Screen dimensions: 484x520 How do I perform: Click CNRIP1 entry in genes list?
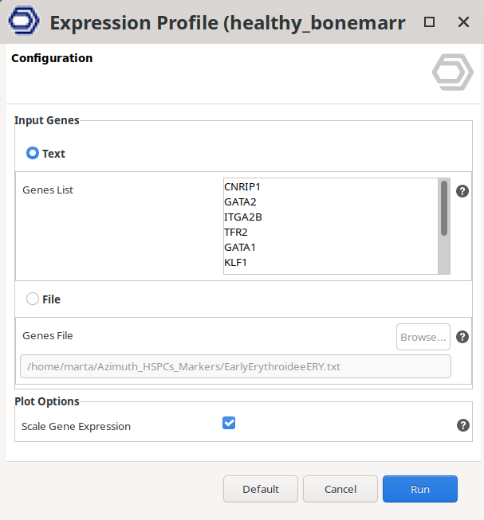click(242, 186)
